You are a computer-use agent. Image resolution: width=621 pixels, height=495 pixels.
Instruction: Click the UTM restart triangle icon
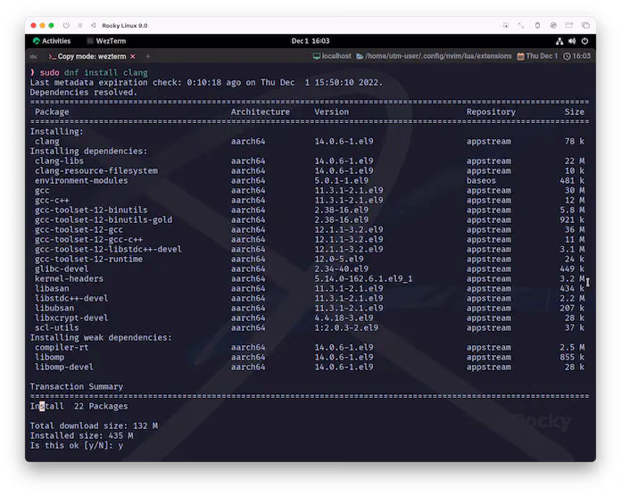click(x=93, y=25)
